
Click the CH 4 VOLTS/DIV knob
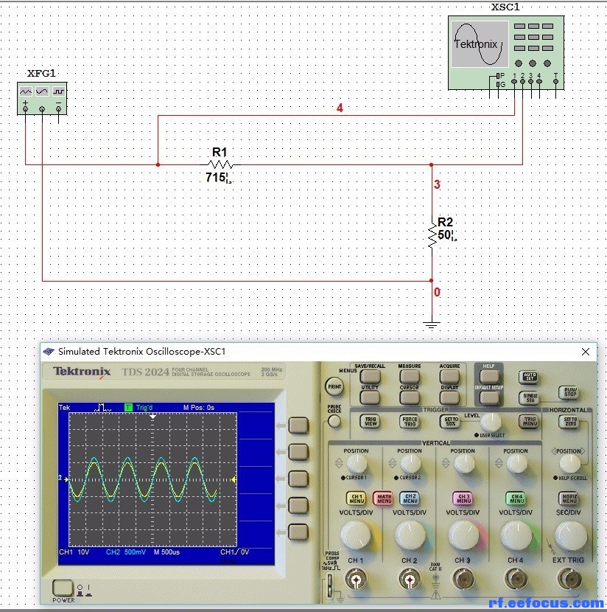click(516, 535)
